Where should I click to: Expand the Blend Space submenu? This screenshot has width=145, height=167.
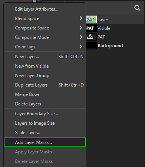tap(45, 19)
